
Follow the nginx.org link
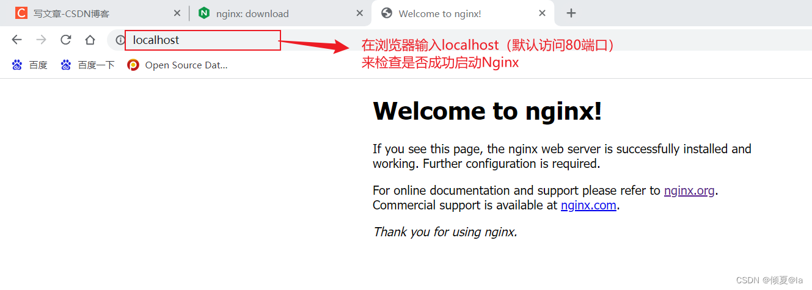689,190
